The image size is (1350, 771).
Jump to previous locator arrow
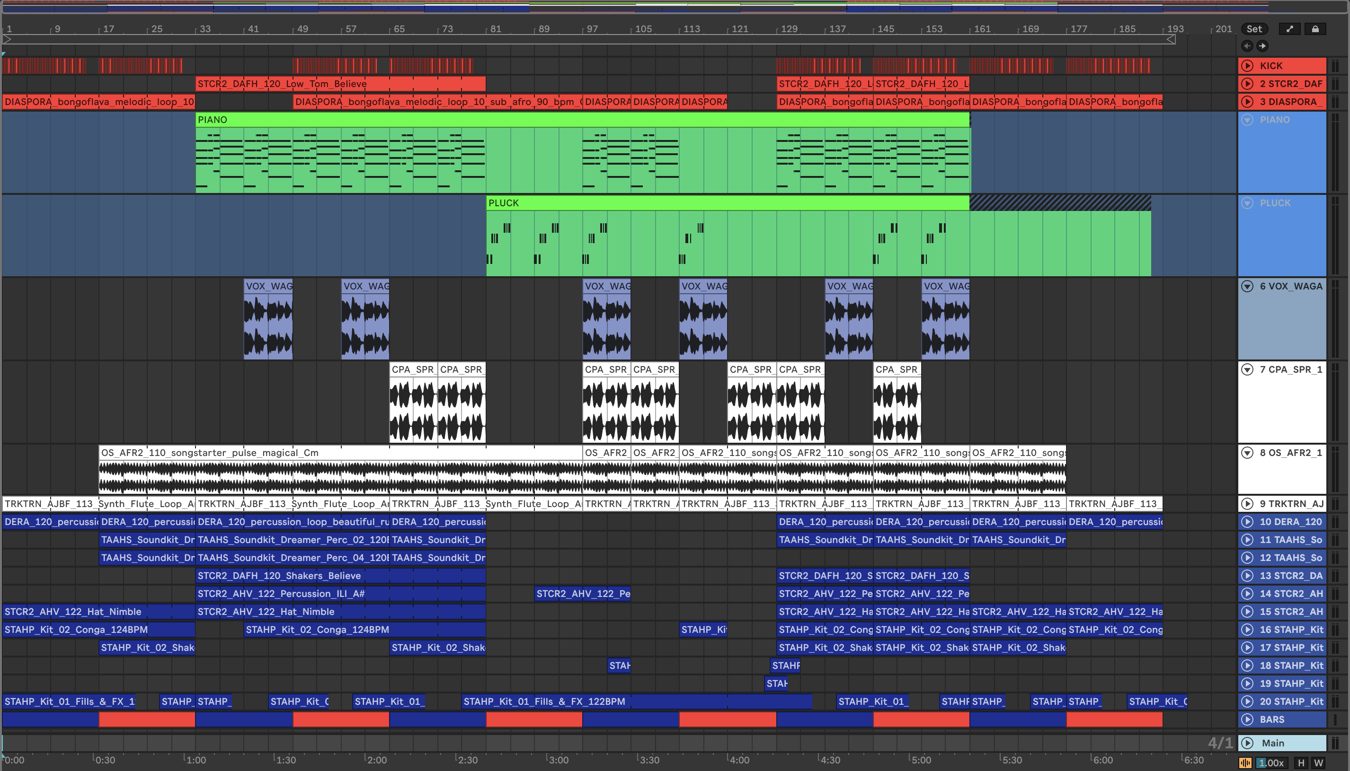(x=1247, y=46)
